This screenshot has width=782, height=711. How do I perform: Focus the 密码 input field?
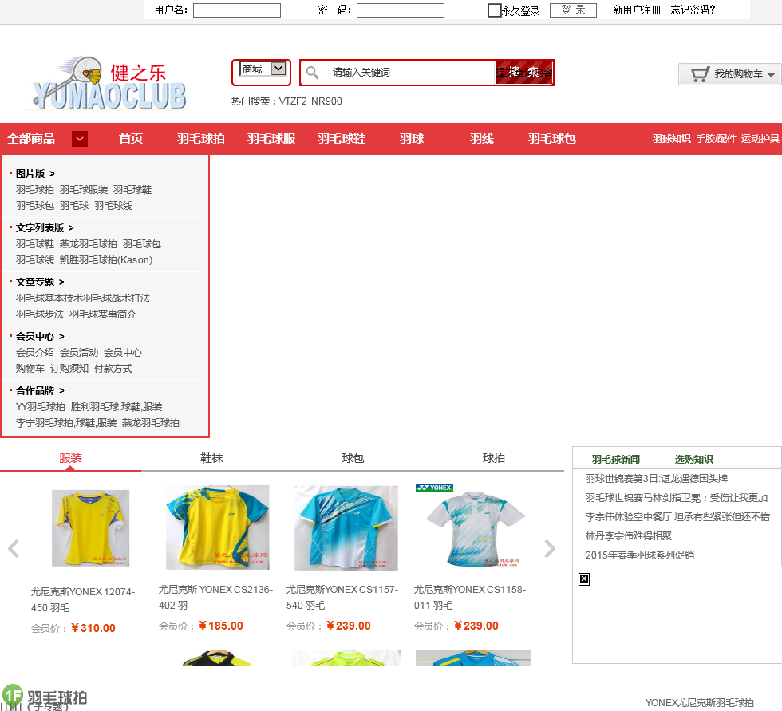(x=401, y=10)
